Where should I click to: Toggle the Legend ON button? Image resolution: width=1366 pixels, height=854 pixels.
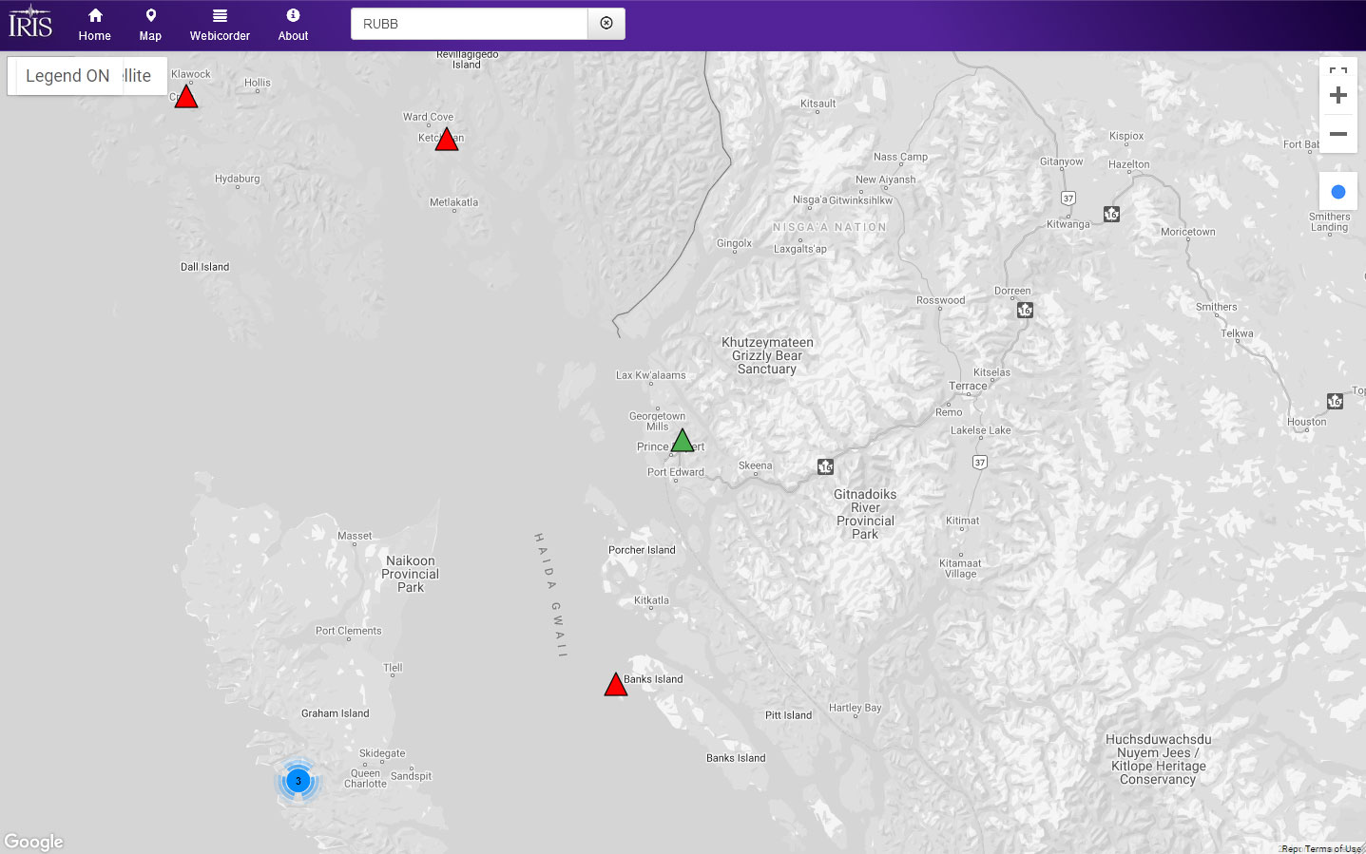[x=67, y=76]
